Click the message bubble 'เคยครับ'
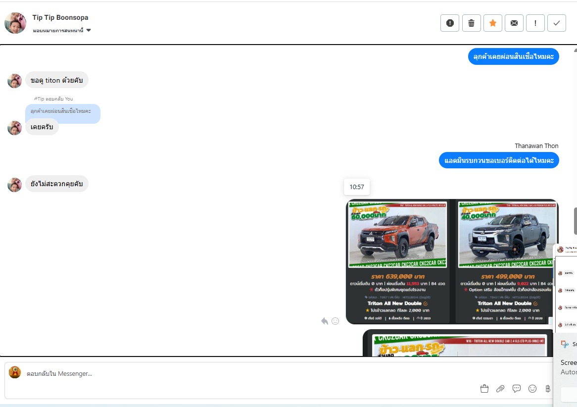This screenshot has height=407, width=577. (x=42, y=127)
